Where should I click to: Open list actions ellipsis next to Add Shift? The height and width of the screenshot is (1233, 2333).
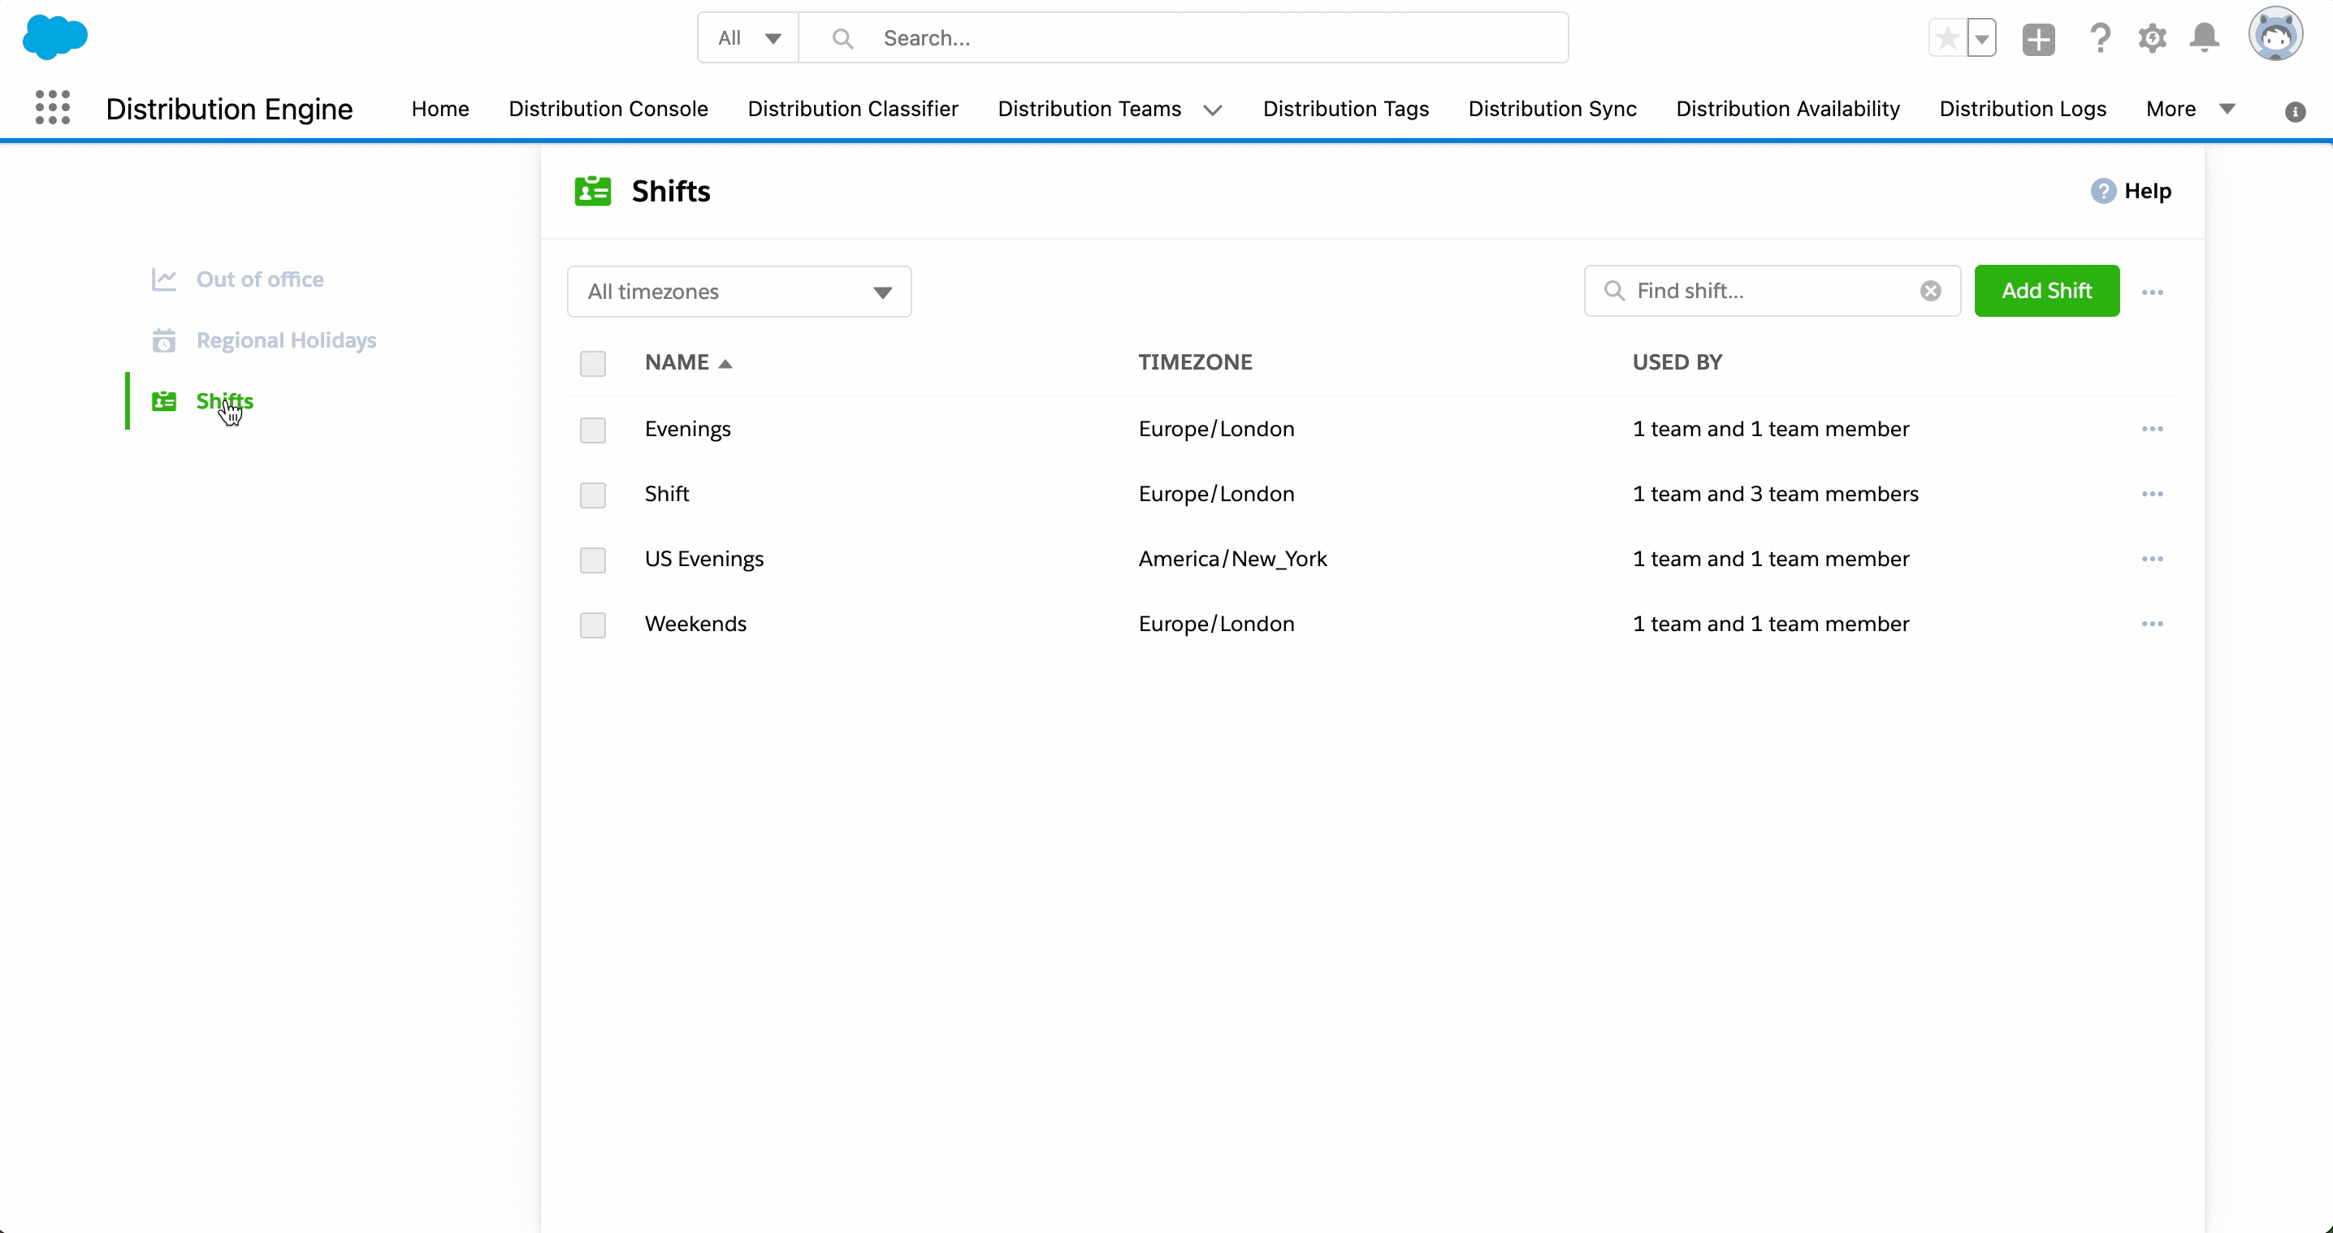[x=2152, y=292]
